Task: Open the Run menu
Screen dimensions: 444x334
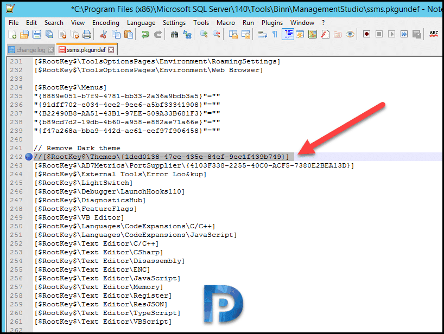Action: (x=249, y=23)
